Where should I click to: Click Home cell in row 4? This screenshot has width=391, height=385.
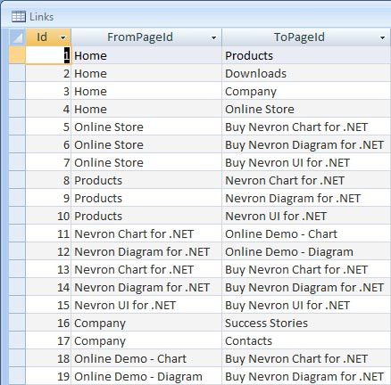146,109
